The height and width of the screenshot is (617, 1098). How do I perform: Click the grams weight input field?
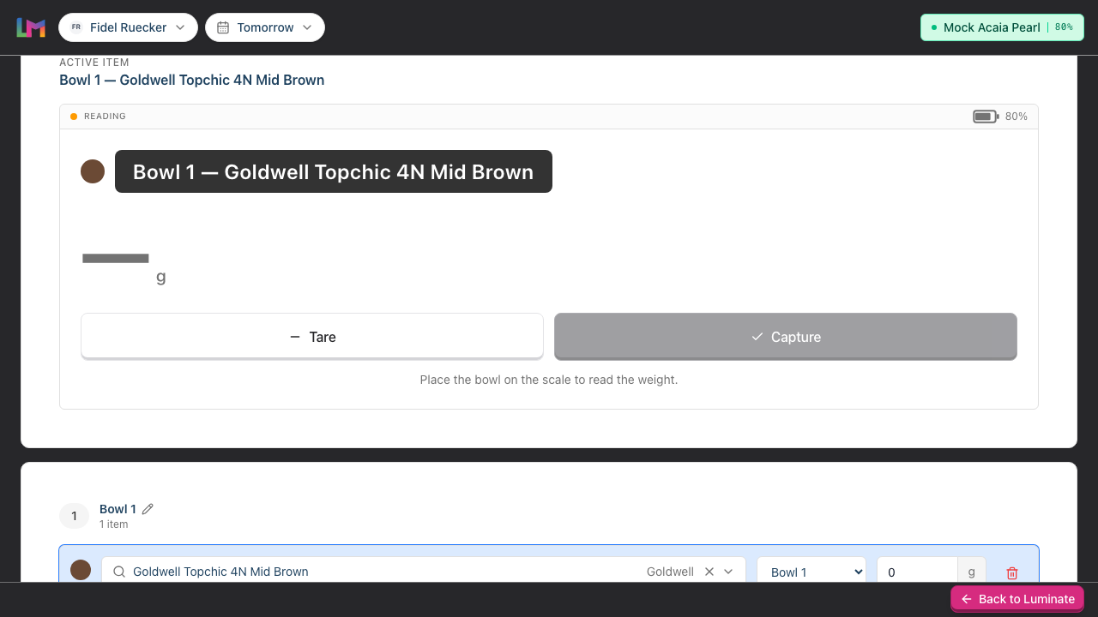point(917,572)
